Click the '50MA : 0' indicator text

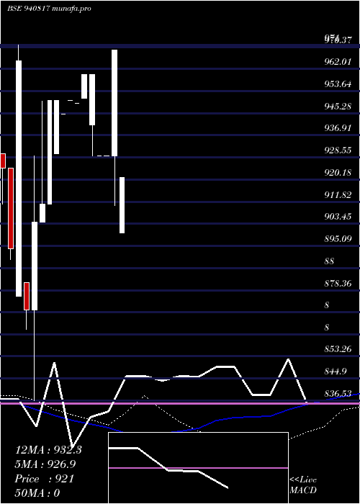37,493
